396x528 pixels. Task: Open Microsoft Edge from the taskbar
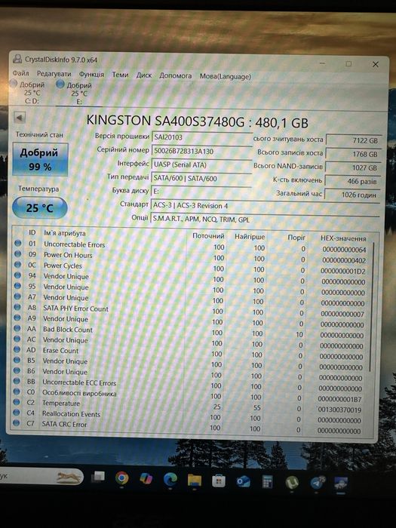click(170, 479)
